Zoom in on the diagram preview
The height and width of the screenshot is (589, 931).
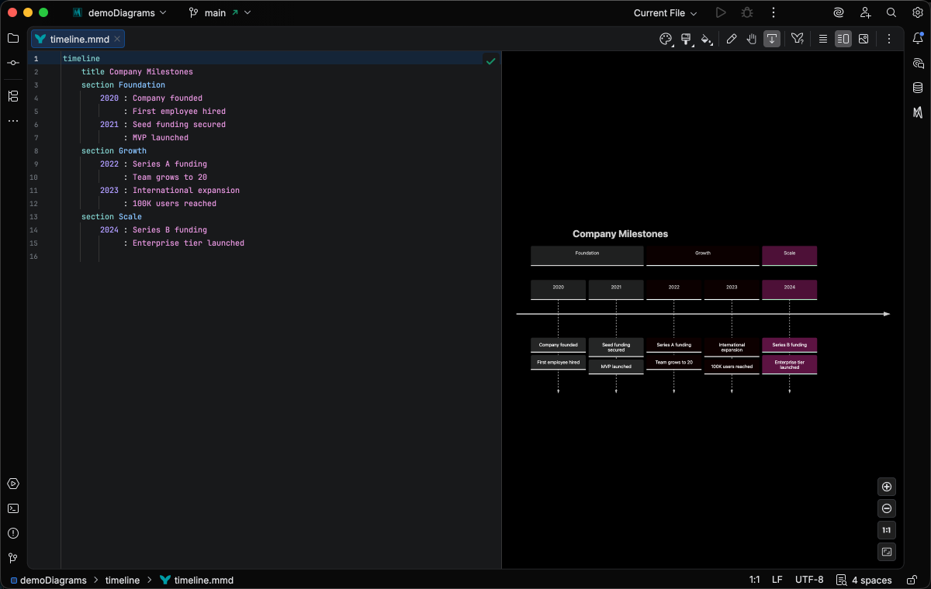[x=887, y=487]
